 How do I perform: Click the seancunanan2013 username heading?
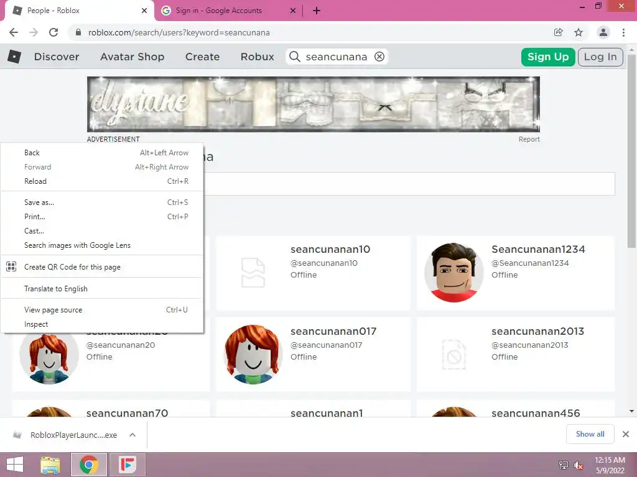[x=537, y=331]
